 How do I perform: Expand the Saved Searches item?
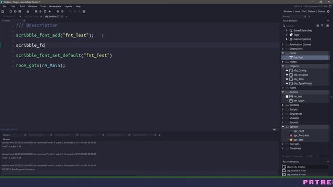click(x=287, y=31)
